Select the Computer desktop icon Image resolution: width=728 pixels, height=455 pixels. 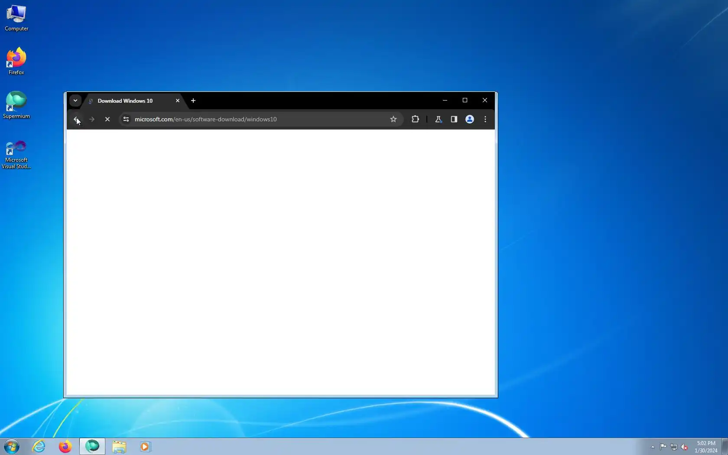click(16, 18)
